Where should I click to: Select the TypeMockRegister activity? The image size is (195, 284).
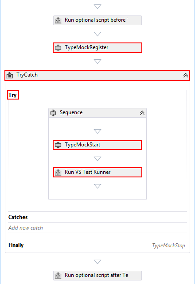point(97,48)
